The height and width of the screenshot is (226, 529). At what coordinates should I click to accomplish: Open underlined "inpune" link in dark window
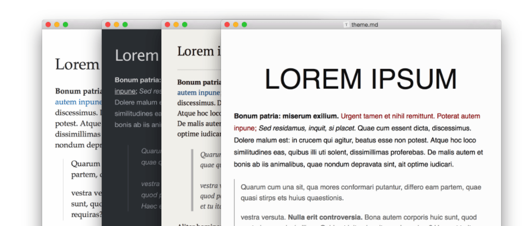click(x=125, y=91)
